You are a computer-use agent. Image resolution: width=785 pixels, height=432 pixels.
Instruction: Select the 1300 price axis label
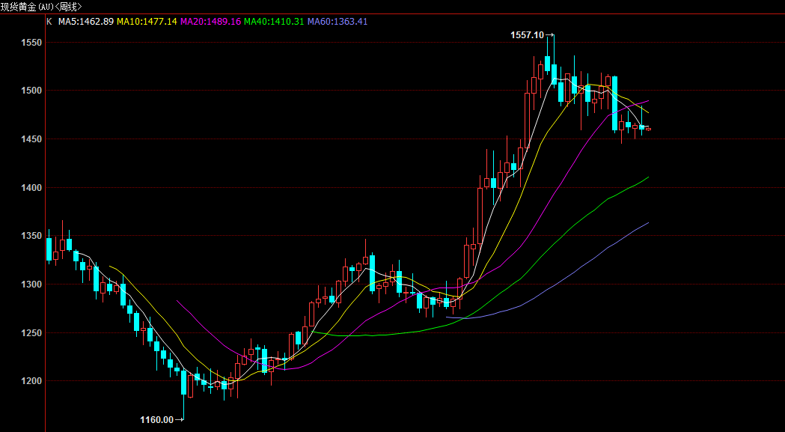[x=31, y=285]
